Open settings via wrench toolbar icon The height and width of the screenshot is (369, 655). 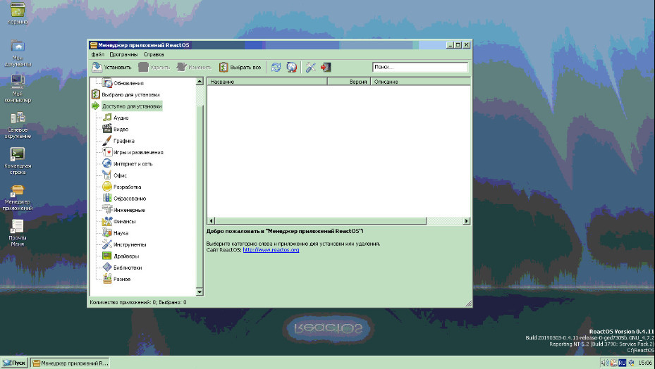pos(310,67)
